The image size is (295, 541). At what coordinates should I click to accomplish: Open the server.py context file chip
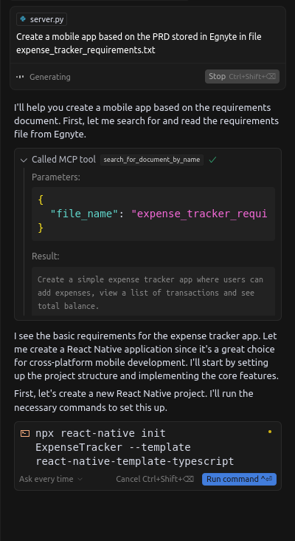41,19
